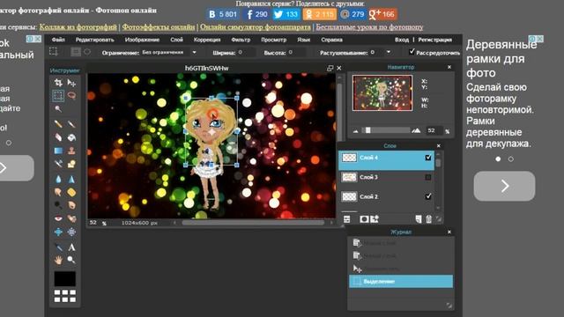Toggle visibility checkbox of Слой 2
The height and width of the screenshot is (317, 564).
point(428,196)
